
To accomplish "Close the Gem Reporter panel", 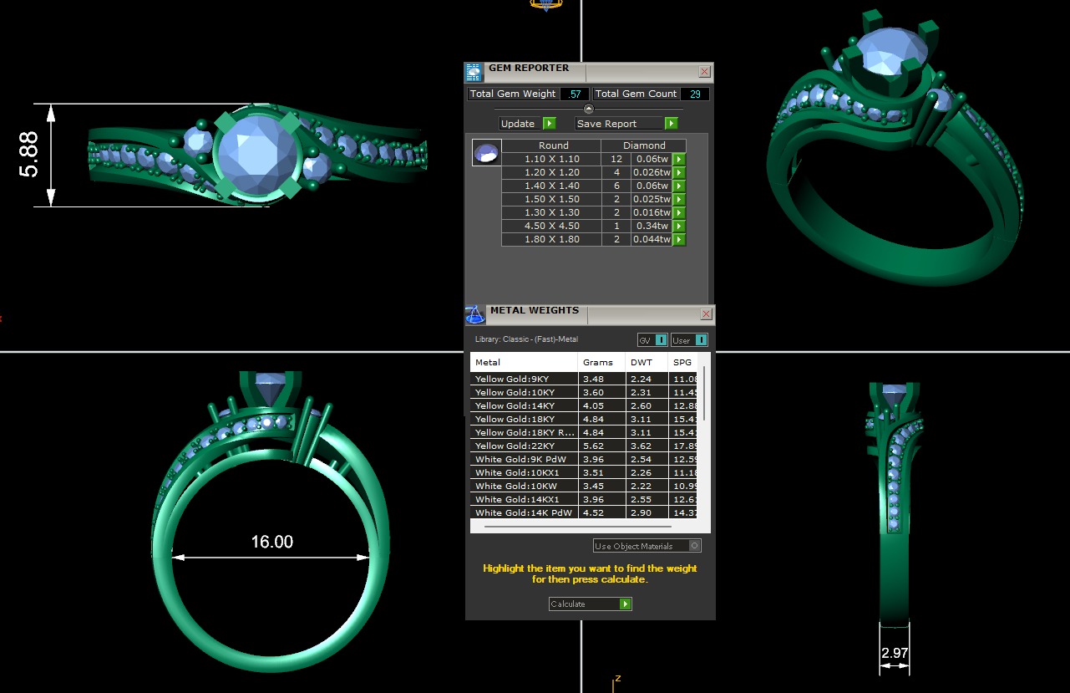I will tap(704, 72).
